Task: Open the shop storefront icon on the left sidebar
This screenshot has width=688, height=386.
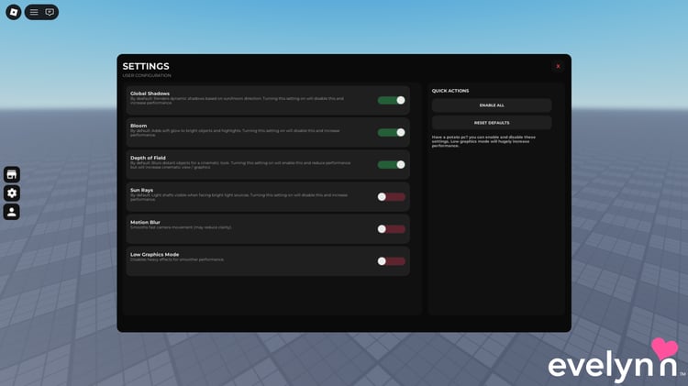Action: 12,174
